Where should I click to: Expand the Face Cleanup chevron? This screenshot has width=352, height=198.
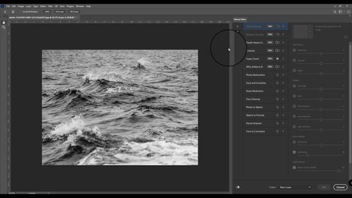click(284, 99)
